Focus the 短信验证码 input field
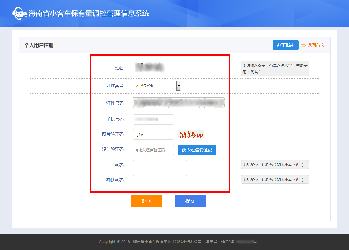Viewport: 349px width, 250px height. pos(153,150)
